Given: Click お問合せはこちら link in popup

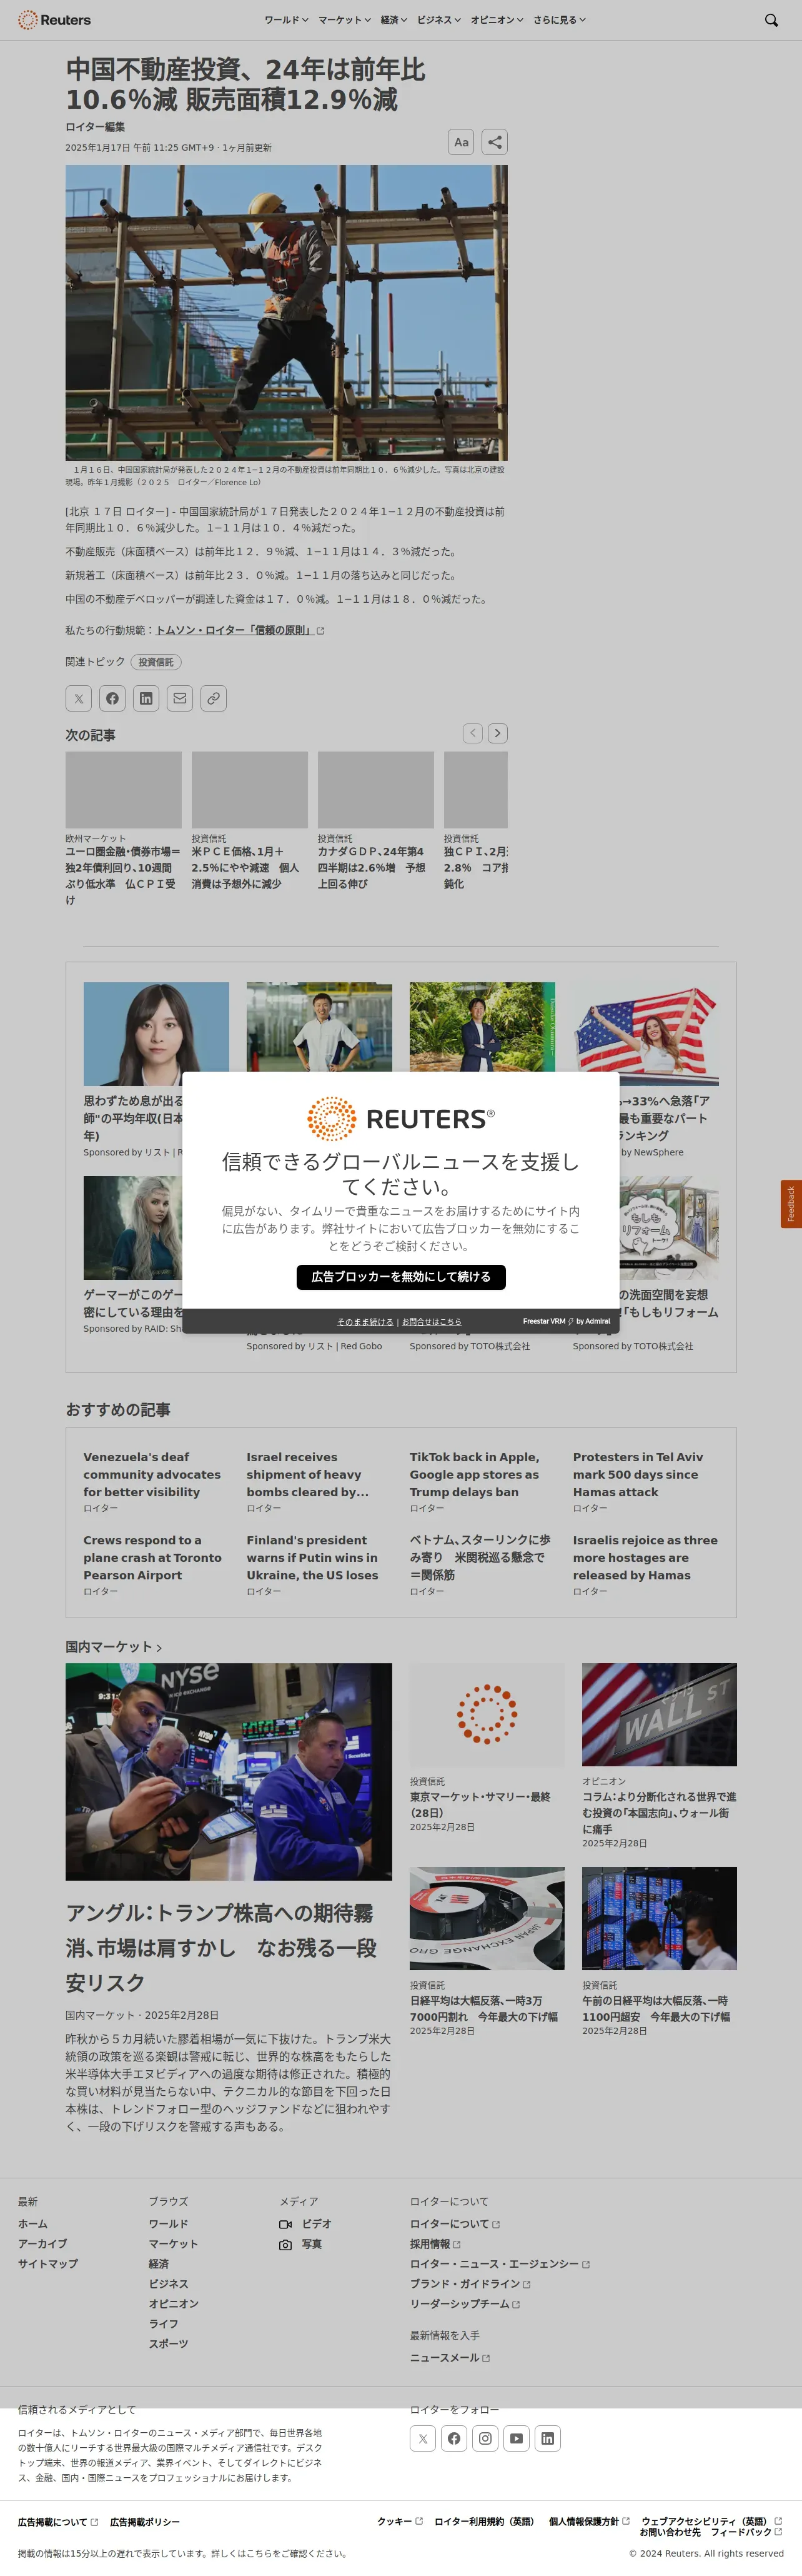Looking at the screenshot, I should (x=432, y=1321).
